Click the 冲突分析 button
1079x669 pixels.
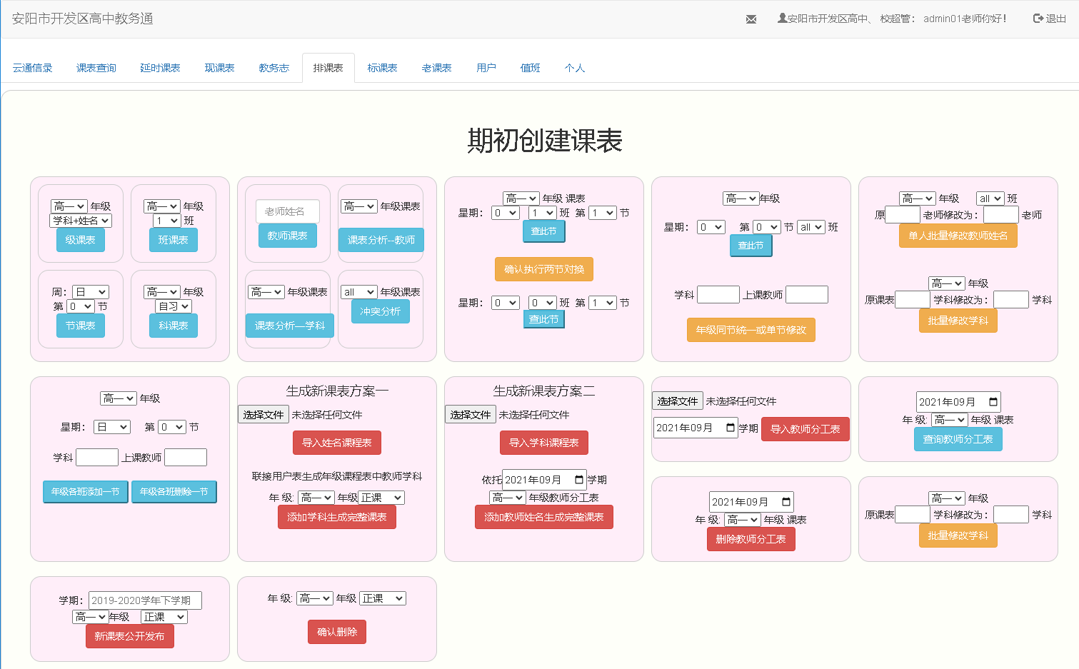click(x=381, y=311)
